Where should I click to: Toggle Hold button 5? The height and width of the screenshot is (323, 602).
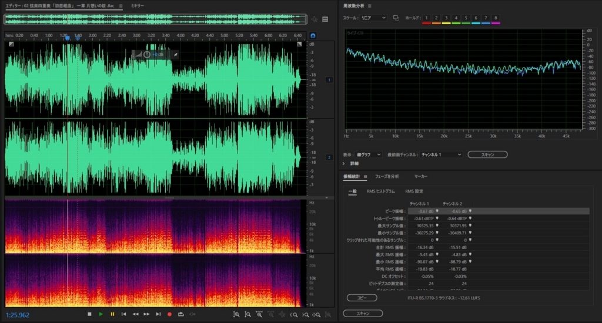(x=466, y=18)
